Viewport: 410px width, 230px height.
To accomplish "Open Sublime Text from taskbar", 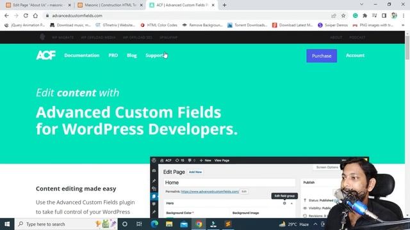I will pyautogui.click(x=228, y=224).
